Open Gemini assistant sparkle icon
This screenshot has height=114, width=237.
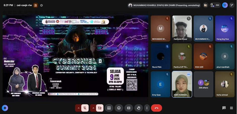5,108
